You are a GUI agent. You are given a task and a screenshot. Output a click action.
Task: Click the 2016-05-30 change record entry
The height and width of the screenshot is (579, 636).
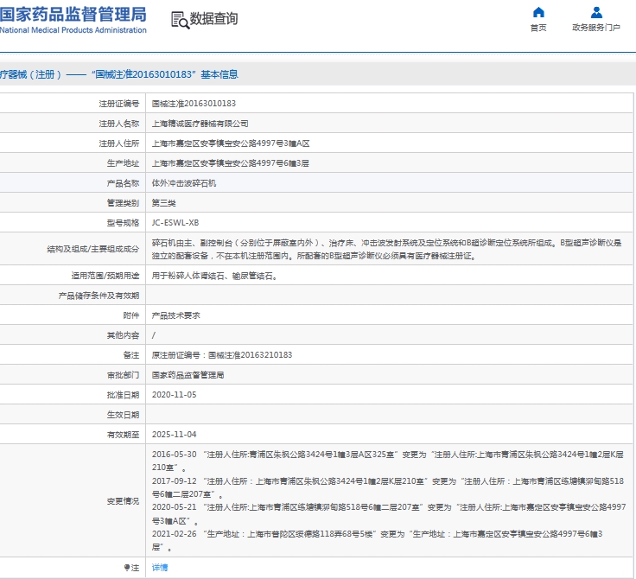(387, 461)
